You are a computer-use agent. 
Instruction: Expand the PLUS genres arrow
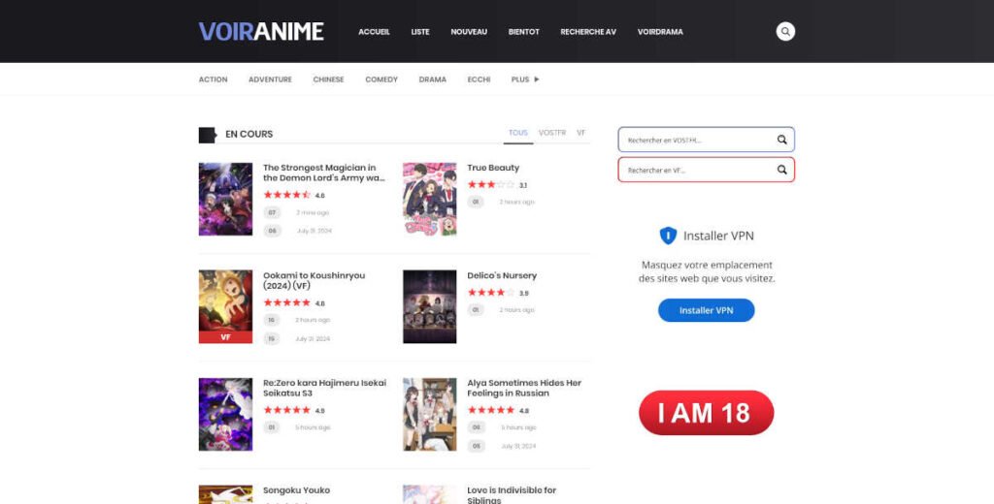[x=536, y=79]
